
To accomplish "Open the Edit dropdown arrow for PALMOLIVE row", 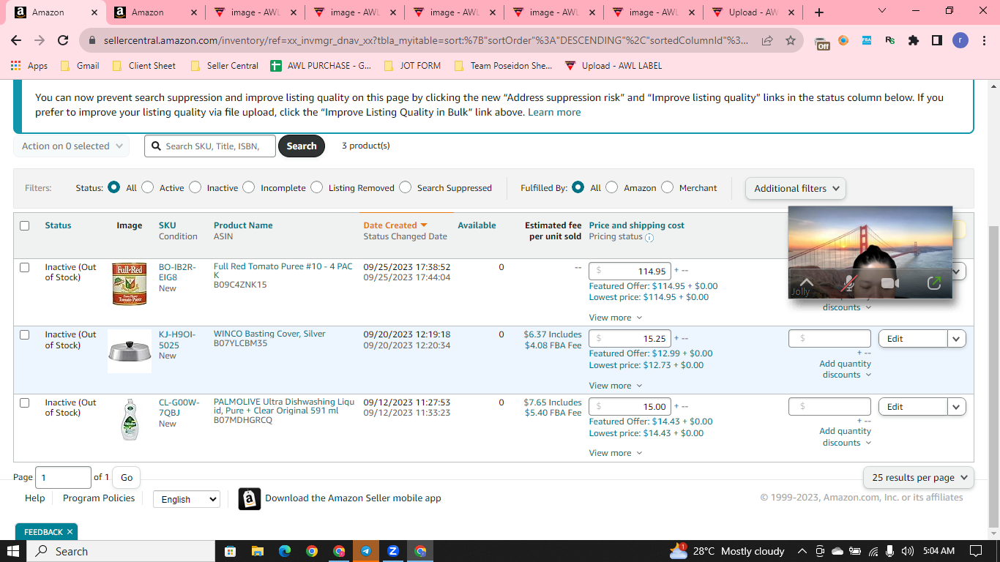I will coord(956,407).
